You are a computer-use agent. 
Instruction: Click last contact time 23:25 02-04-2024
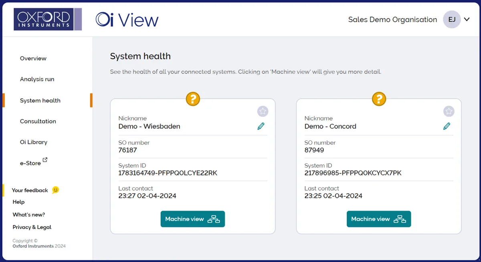coord(333,196)
